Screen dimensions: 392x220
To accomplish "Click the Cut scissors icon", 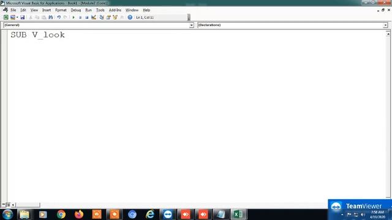I will pos(31,17).
